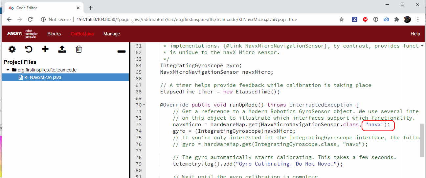Click the Help link
426x178 pixels.
(x=415, y=34)
